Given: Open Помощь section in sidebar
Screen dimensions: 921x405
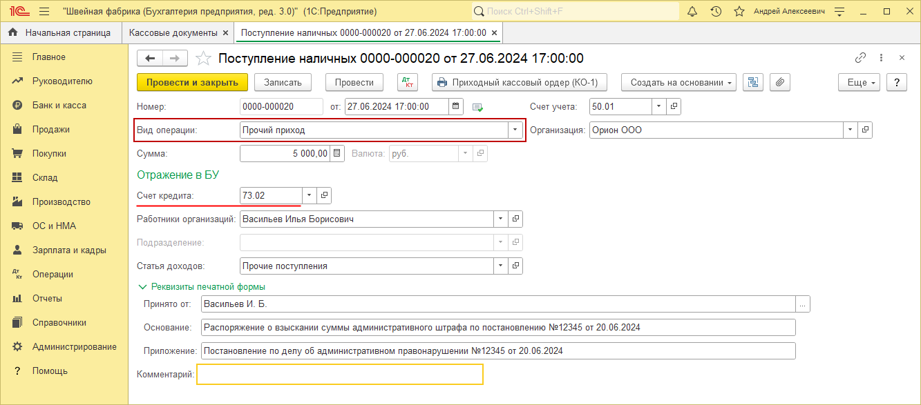Looking at the screenshot, I should pos(64,371).
